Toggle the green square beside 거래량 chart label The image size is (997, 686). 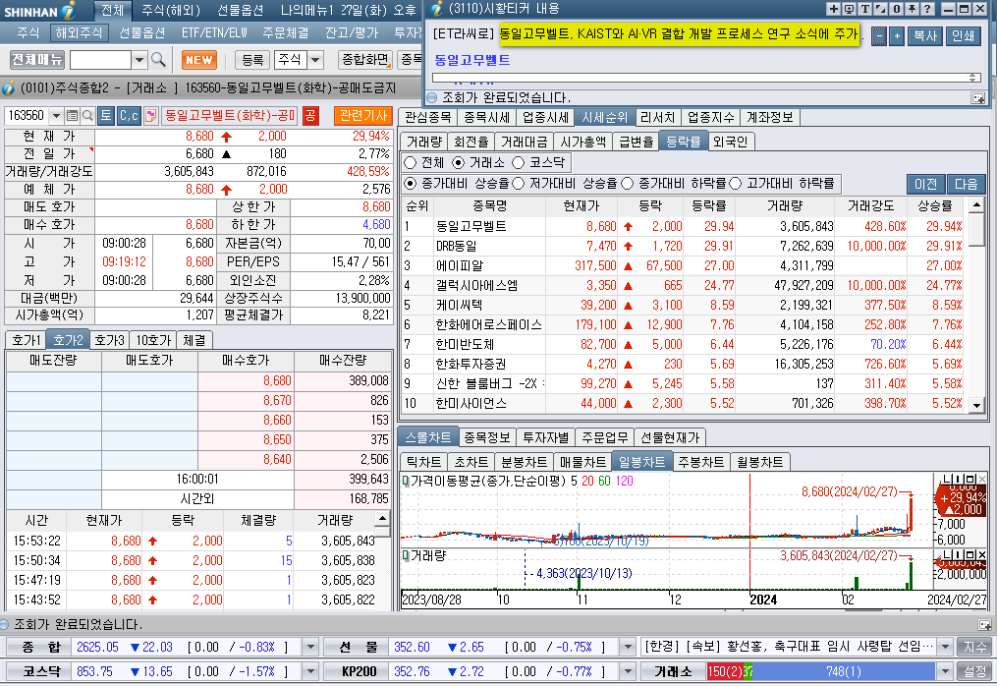tap(406, 555)
